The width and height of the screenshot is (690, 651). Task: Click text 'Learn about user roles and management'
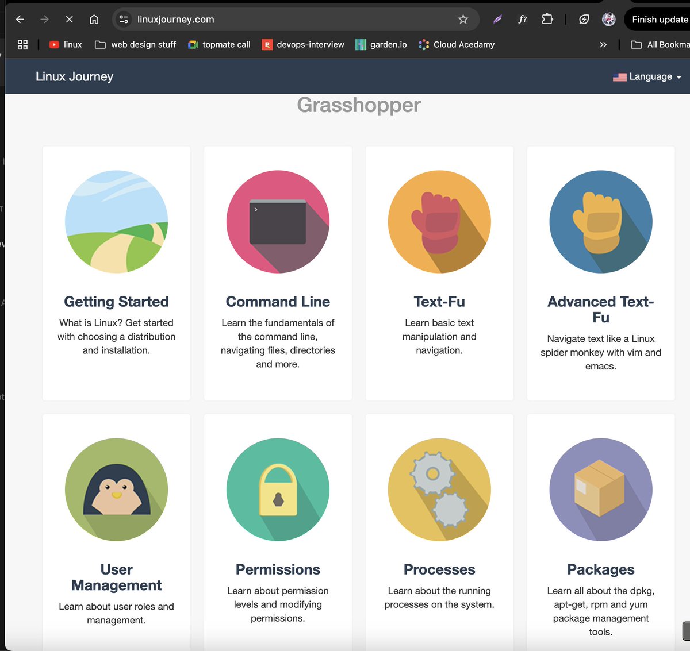point(116,613)
